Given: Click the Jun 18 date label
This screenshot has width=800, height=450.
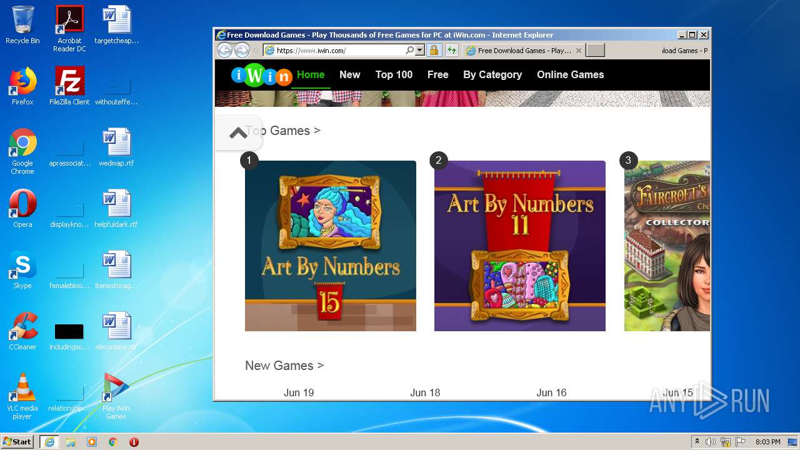Looking at the screenshot, I should click(425, 392).
